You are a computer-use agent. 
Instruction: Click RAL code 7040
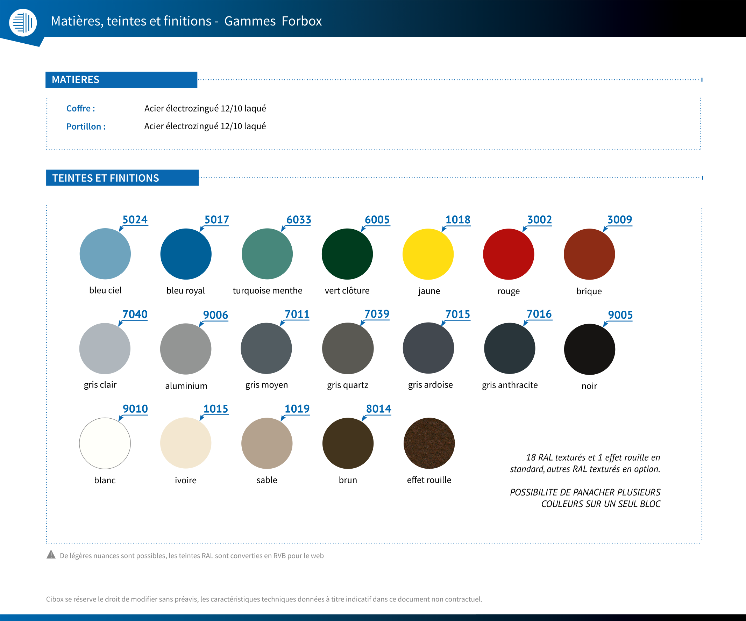pos(135,314)
